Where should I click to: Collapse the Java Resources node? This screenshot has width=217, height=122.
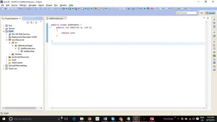pyautogui.click(x=7, y=40)
